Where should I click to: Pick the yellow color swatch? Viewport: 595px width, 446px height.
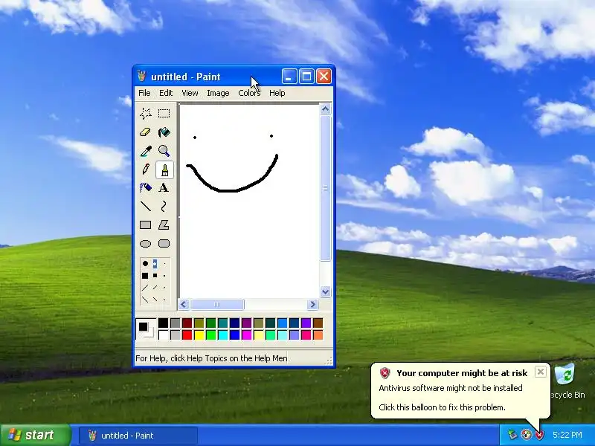click(x=199, y=335)
